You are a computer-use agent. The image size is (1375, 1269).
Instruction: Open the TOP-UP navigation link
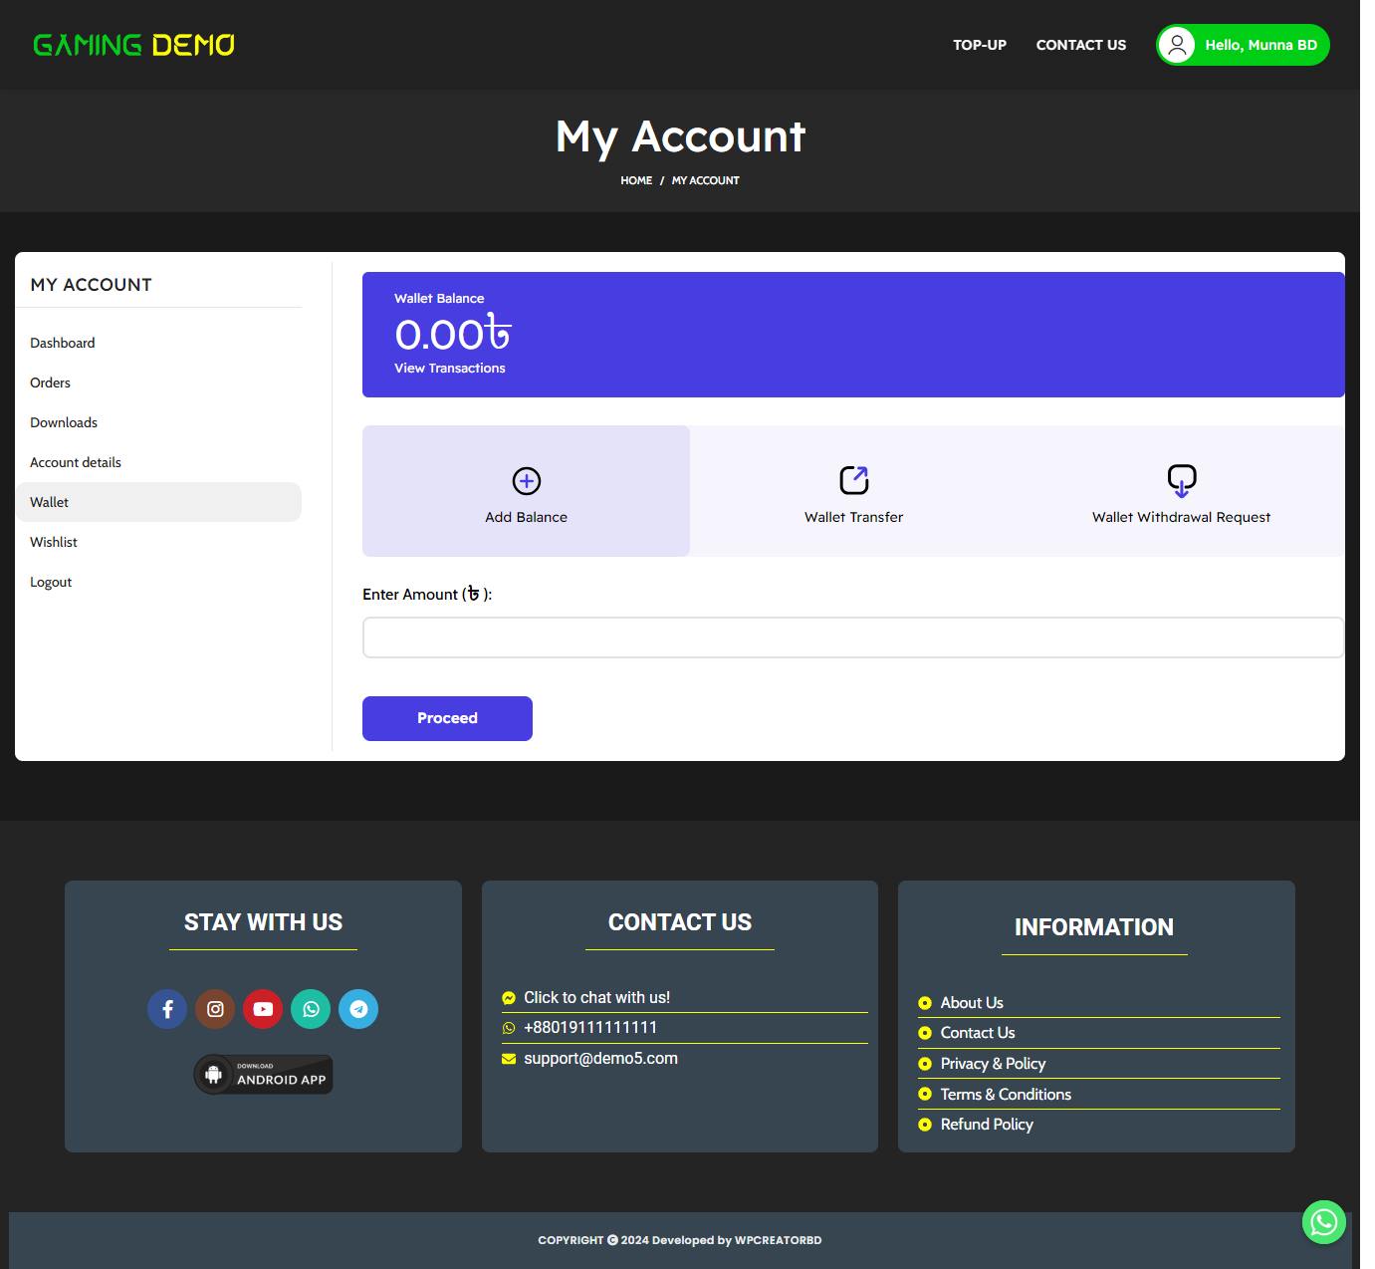979,45
